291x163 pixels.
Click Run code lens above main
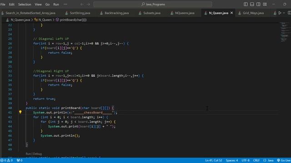coord(28,154)
